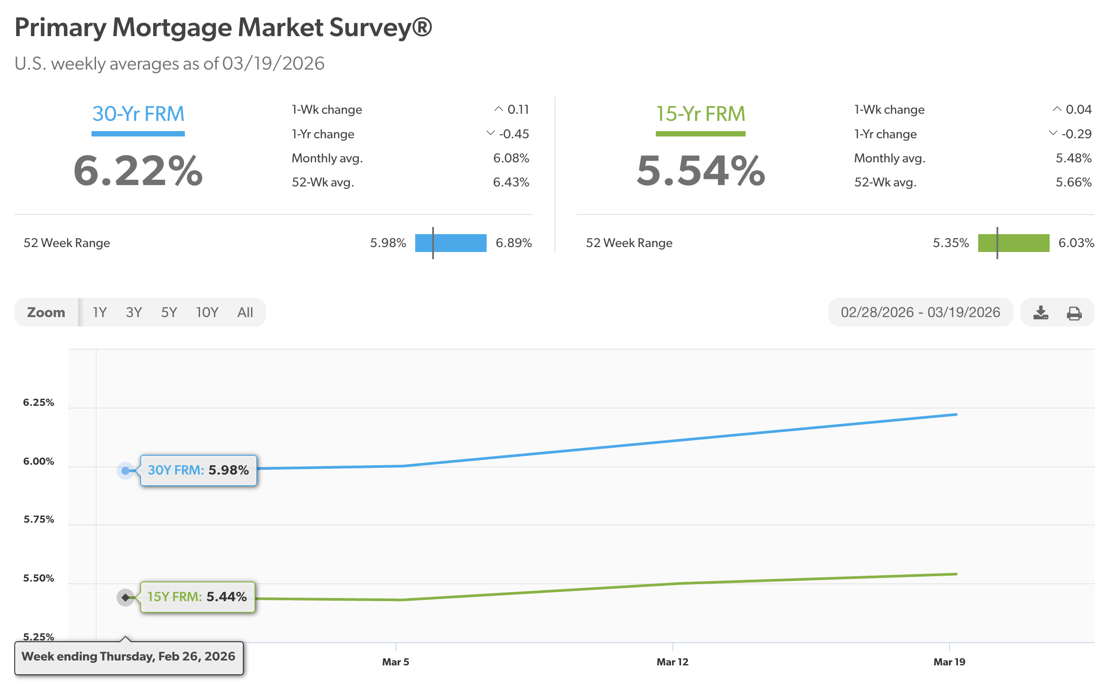Download the chart data
Image resolution: width=1109 pixels, height=685 pixels.
point(1041,313)
